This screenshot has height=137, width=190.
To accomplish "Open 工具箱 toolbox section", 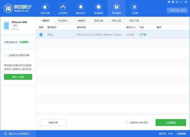I will 134,9.
